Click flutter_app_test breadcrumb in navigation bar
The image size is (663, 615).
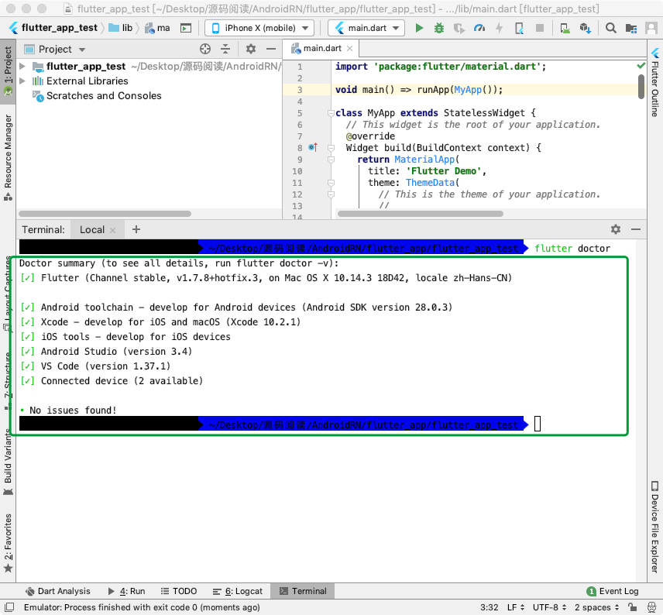(53, 28)
